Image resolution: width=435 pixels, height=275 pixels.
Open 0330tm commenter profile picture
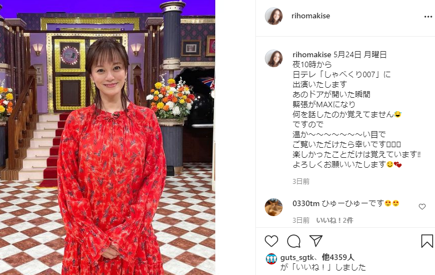[274, 207]
